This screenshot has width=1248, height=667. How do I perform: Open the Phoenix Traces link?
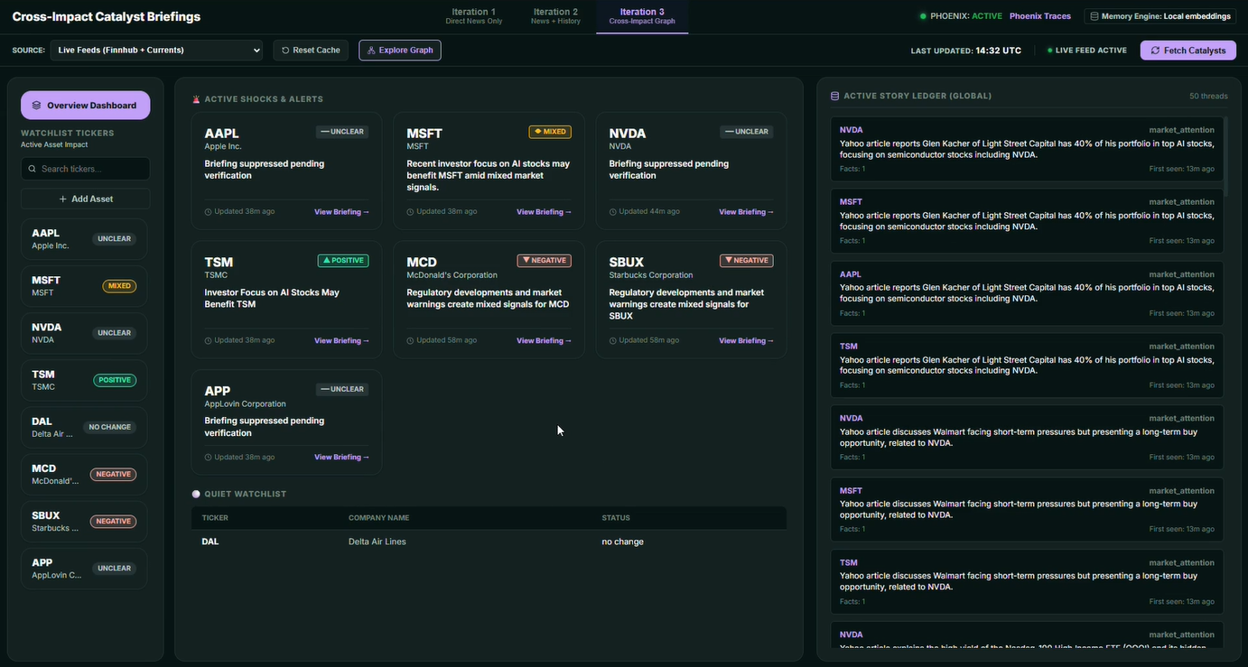(x=1040, y=16)
